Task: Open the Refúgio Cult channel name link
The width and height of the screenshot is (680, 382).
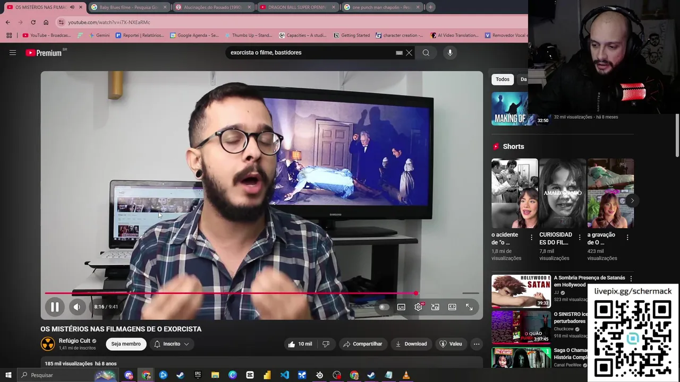Action: tap(74, 341)
